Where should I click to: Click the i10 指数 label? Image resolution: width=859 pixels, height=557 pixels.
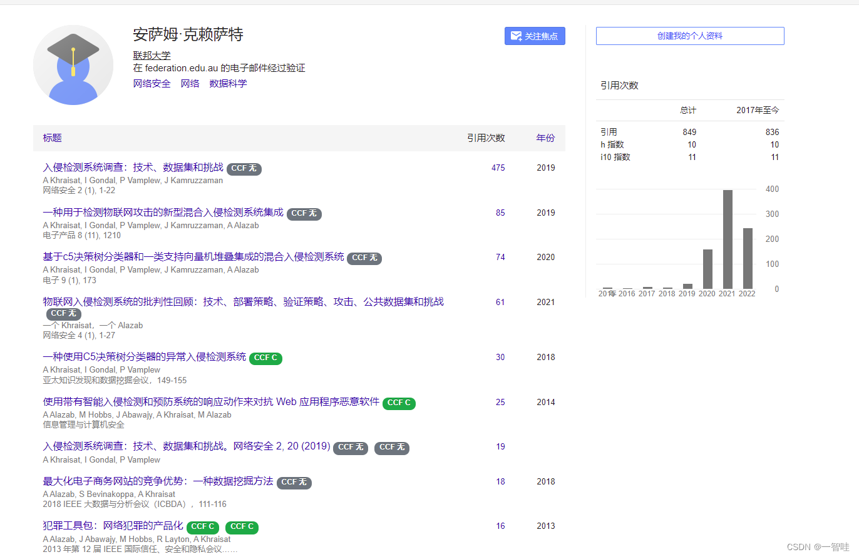615,157
